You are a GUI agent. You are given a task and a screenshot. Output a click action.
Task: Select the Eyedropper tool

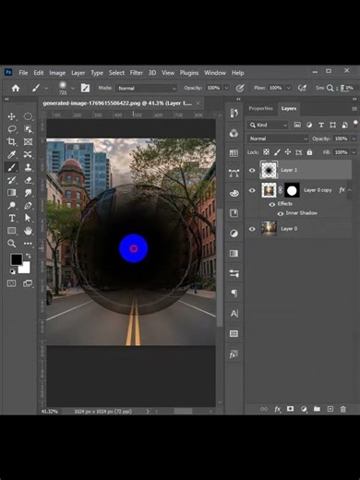point(12,154)
